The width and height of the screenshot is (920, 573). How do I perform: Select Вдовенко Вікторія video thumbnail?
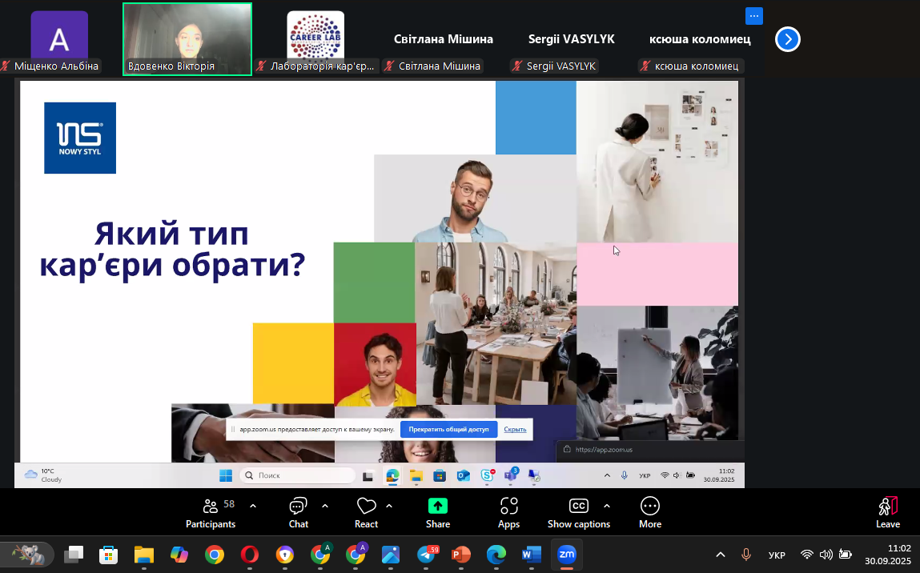[x=187, y=38]
